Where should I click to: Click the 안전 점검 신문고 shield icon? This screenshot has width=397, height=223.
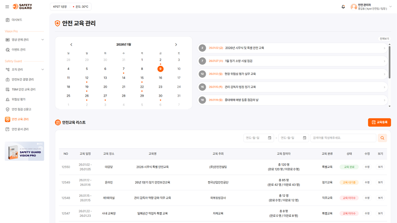[7, 109]
